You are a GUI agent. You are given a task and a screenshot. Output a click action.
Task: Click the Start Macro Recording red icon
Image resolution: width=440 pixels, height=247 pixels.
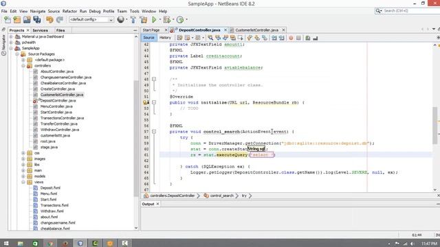pos(291,38)
